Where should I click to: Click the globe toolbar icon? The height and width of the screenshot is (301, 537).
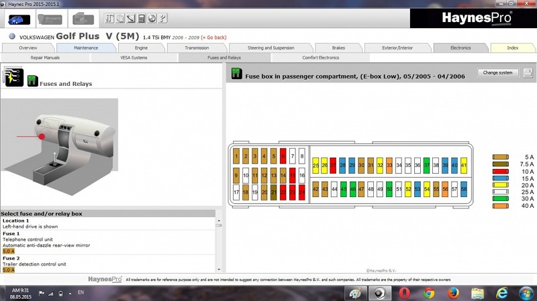pyautogui.click(x=152, y=18)
